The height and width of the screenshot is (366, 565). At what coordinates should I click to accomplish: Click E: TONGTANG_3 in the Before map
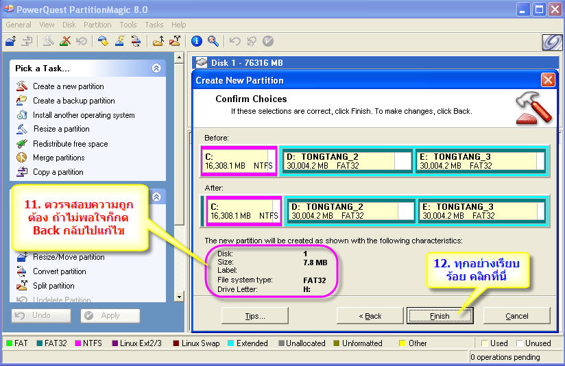click(x=481, y=161)
